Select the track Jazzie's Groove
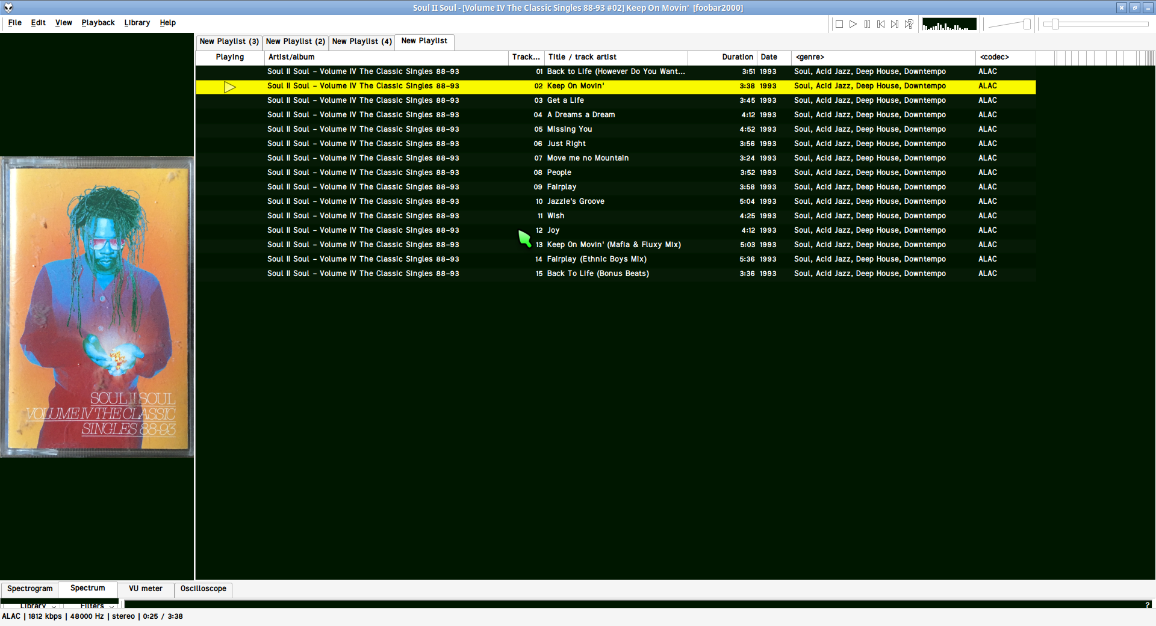 tap(615, 201)
